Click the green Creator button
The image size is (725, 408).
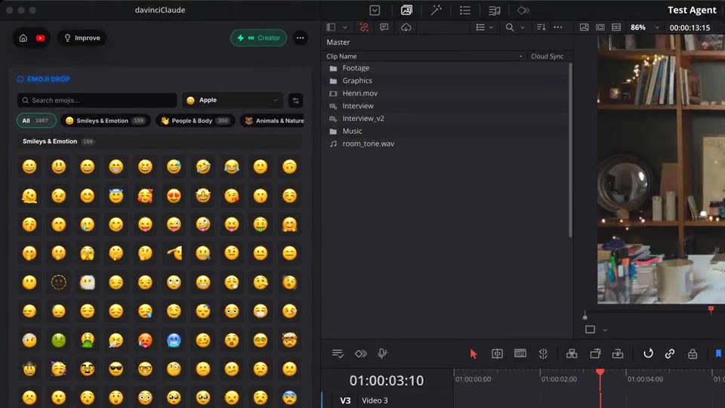pos(258,38)
